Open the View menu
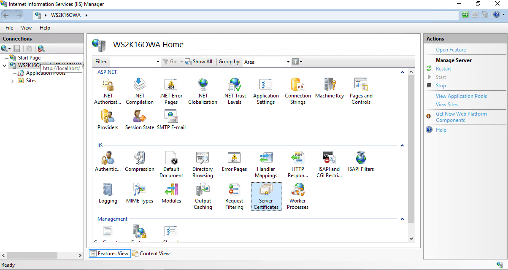 click(26, 27)
